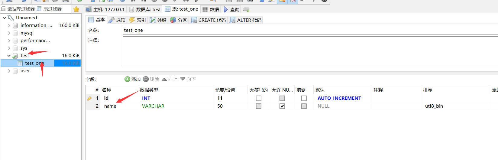View the CREATE 代码 tab
498x160 pixels.
click(x=209, y=20)
